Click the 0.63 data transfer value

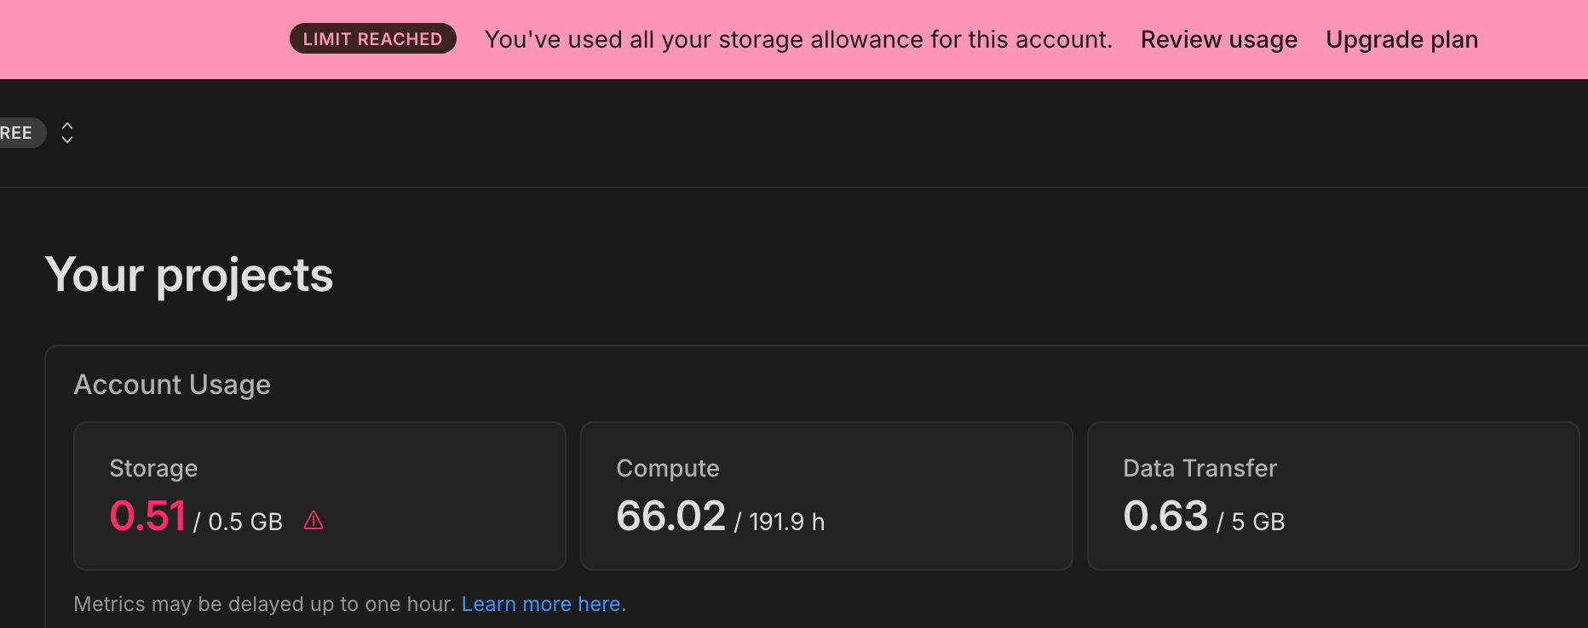(x=1165, y=516)
